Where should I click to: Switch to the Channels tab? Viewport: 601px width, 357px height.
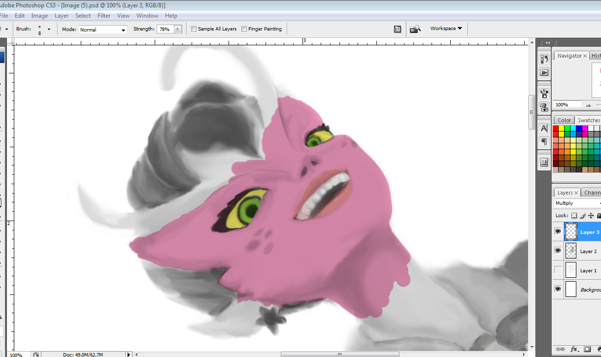coord(592,193)
